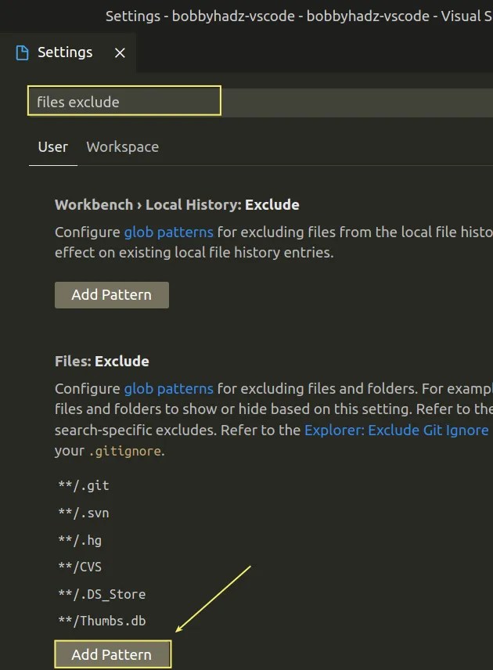Click the Settings tab file icon
This screenshot has width=493, height=670.
pos(22,53)
